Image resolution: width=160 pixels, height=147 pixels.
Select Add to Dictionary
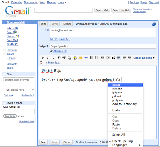(125, 104)
